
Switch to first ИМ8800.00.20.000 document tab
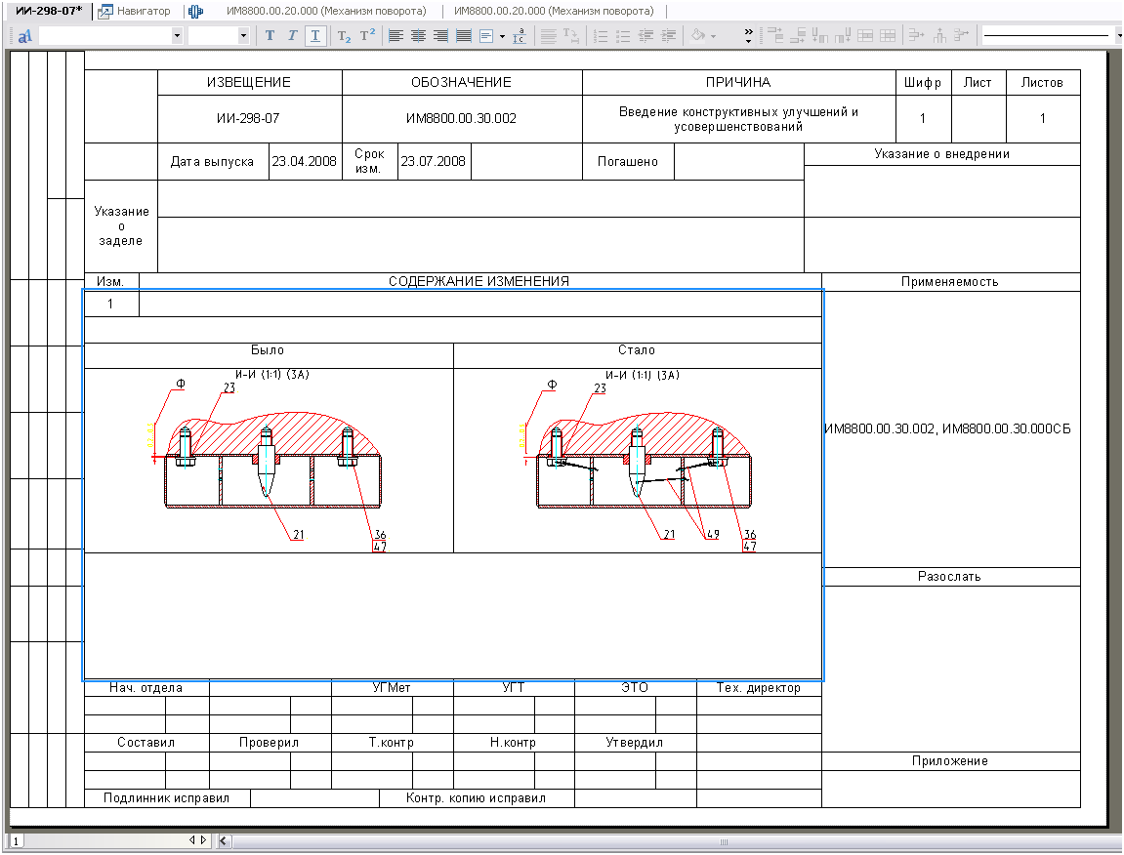[325, 12]
